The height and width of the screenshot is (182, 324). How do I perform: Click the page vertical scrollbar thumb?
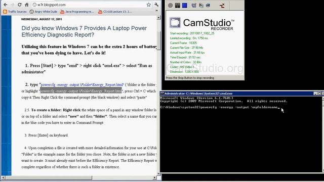pos(159,40)
